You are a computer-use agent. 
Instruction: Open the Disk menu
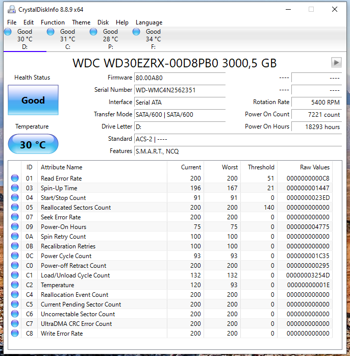(x=103, y=22)
